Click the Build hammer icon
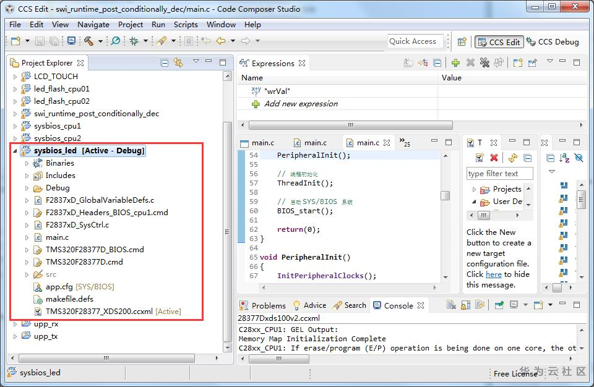This screenshot has width=594, height=387. [89, 41]
